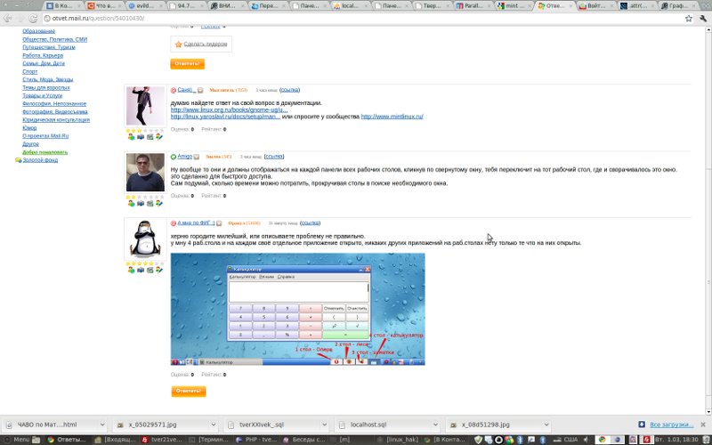Click the star icon beside Сделать лидером
Viewport: 712px width, 445px height.
pos(178,44)
